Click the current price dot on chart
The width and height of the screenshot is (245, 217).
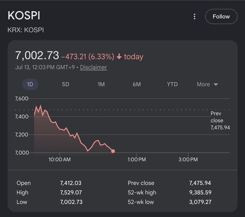113,151
